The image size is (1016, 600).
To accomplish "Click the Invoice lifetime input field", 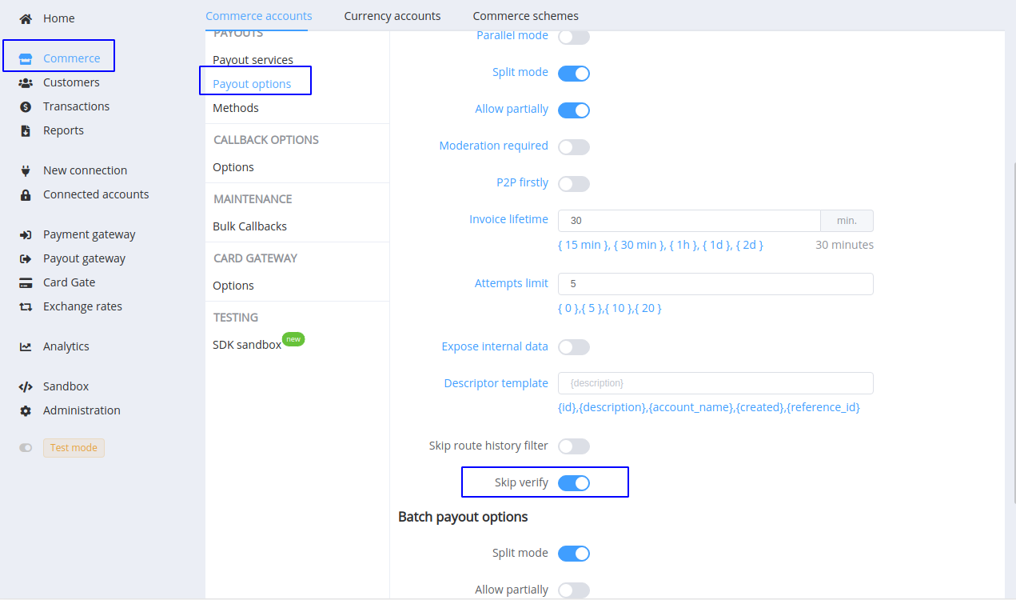I will pos(689,221).
